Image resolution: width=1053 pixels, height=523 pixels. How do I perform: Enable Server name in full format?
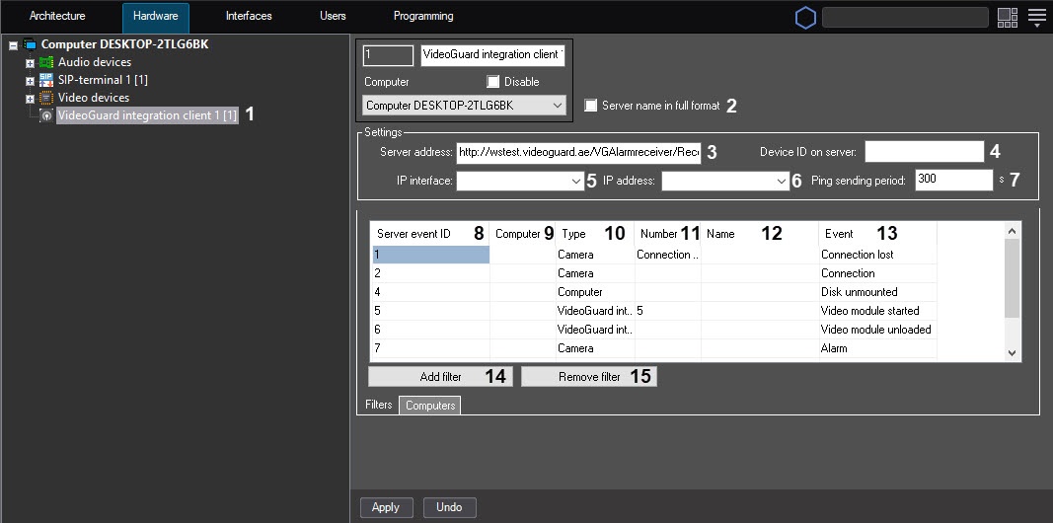coord(591,106)
